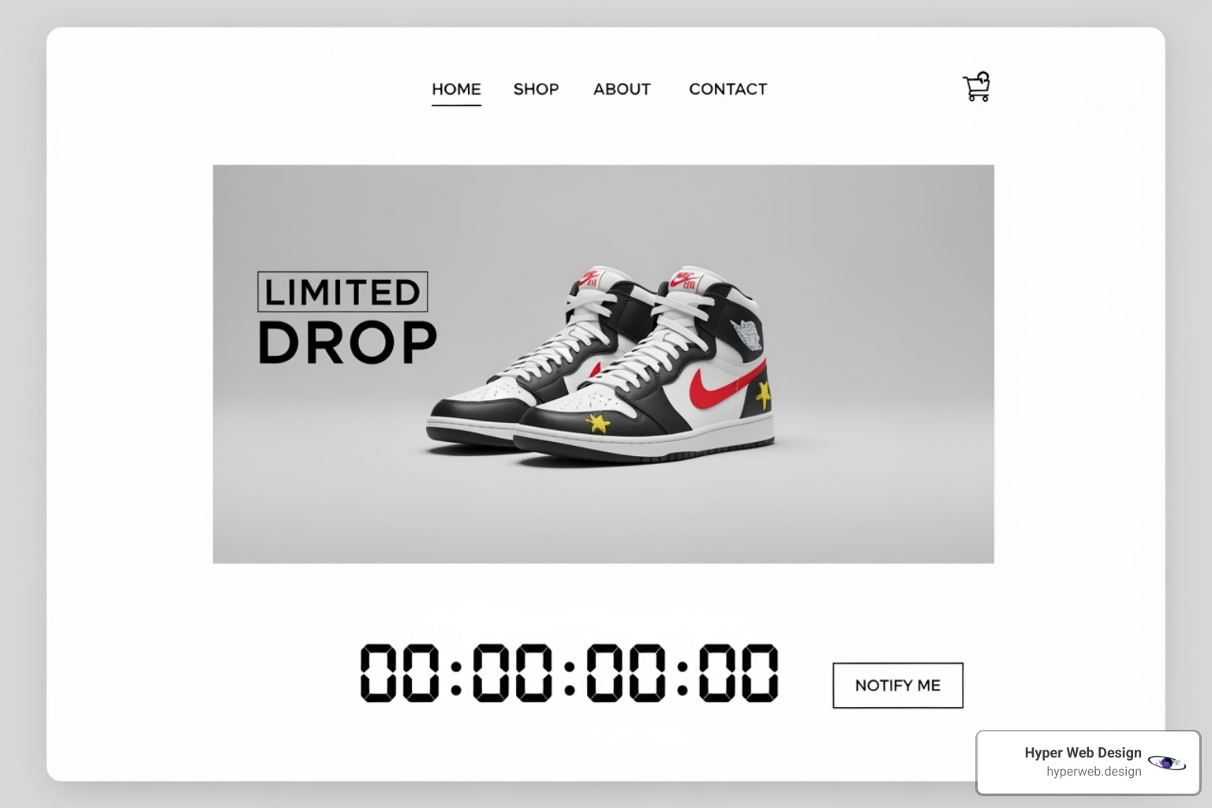Open the shopping cart icon

pos(977,87)
